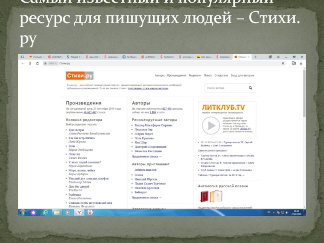This screenshot has width=324, height=243.
Task: Open the О портале menu item
Action: (221, 75)
